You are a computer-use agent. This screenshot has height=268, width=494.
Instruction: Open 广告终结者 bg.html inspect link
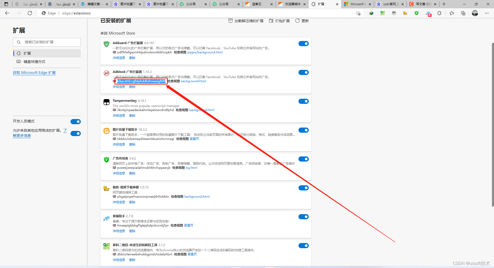pyautogui.click(x=191, y=168)
